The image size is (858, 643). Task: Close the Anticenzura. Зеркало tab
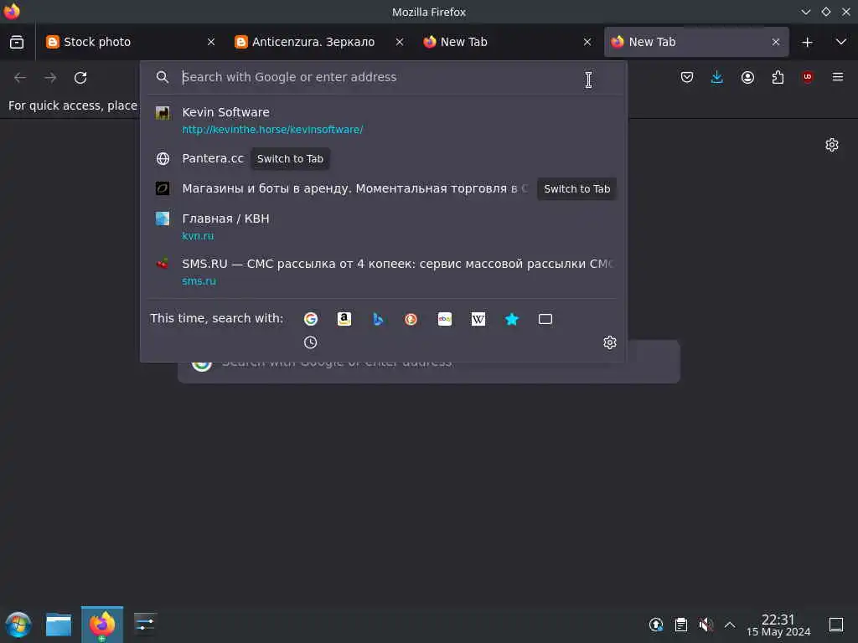pyautogui.click(x=400, y=42)
